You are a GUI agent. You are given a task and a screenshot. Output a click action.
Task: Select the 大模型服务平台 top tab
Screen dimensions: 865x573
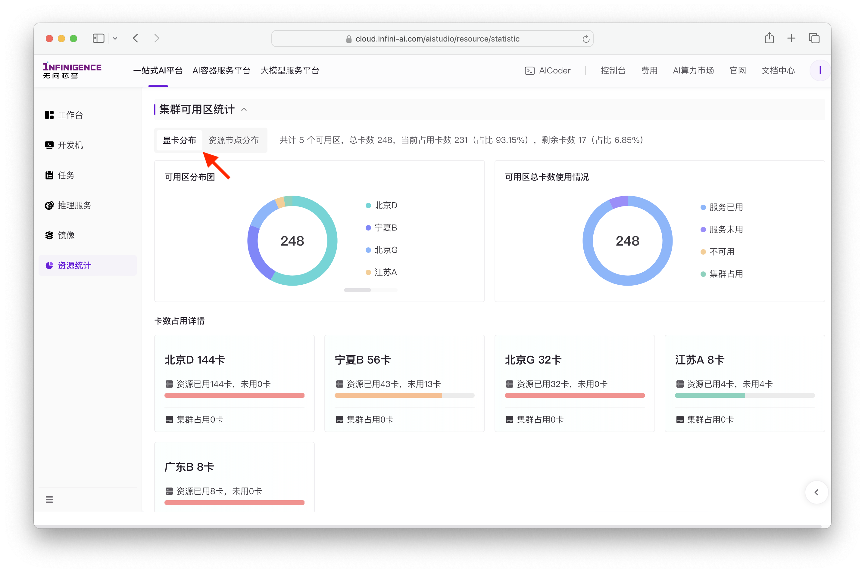tap(290, 70)
